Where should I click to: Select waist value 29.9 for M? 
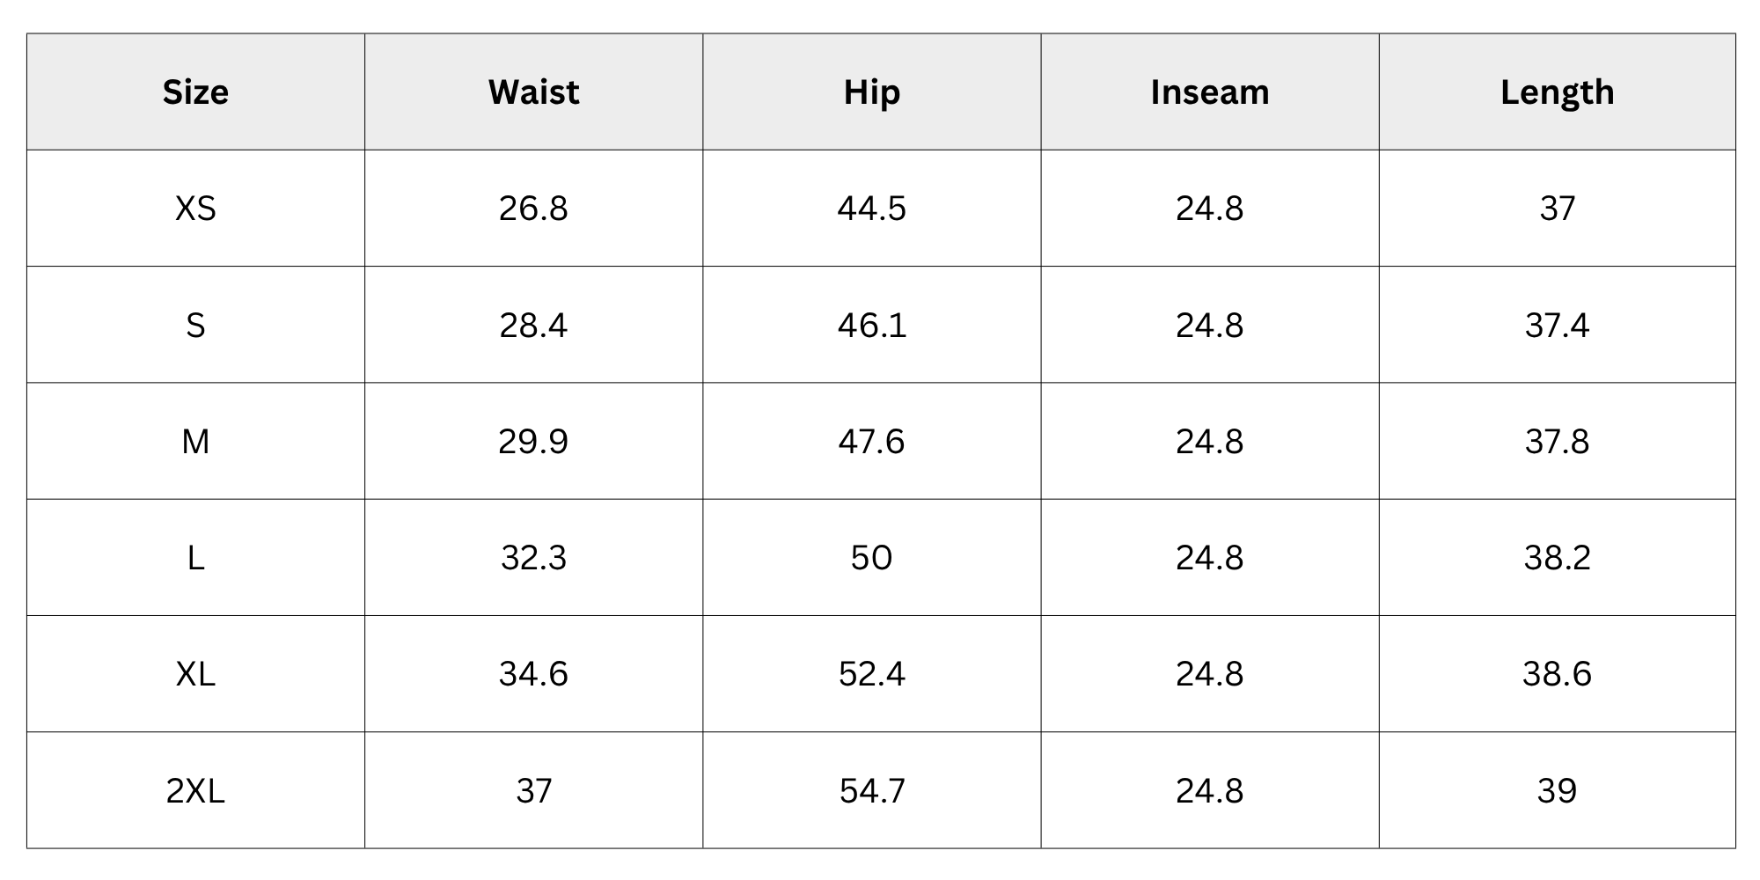[533, 441]
